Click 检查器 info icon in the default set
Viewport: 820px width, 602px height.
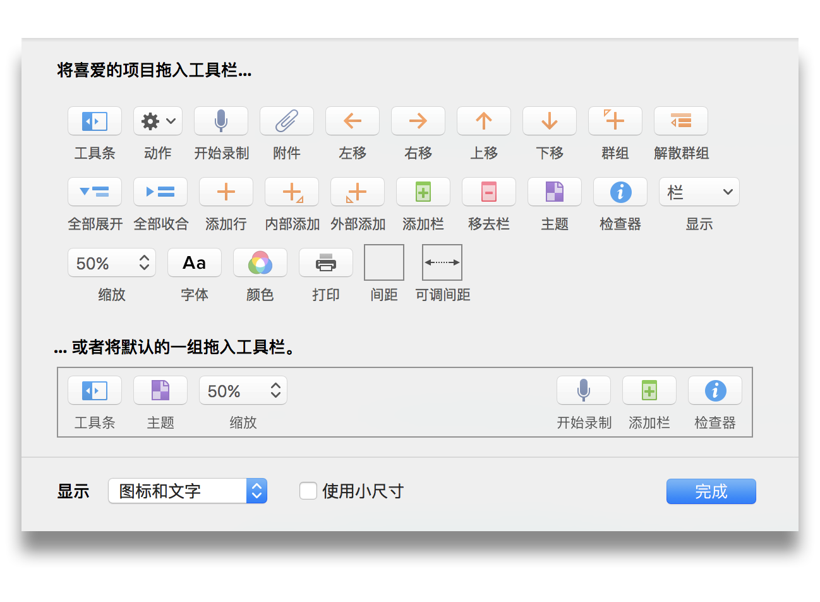click(715, 390)
